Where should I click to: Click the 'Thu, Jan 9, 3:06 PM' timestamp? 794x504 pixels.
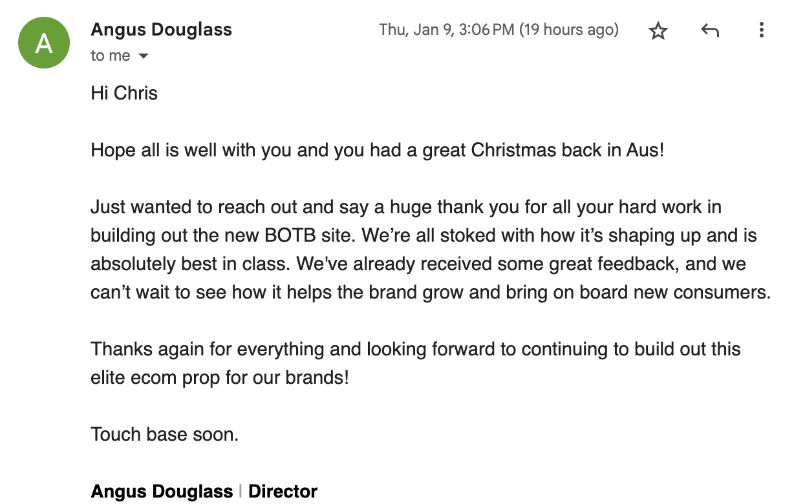[x=447, y=30]
